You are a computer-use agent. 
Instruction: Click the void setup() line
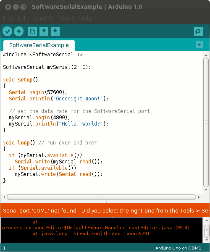(21, 80)
